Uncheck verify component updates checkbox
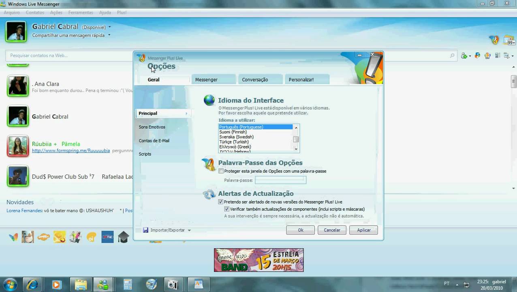This screenshot has width=517, height=292. (x=227, y=209)
